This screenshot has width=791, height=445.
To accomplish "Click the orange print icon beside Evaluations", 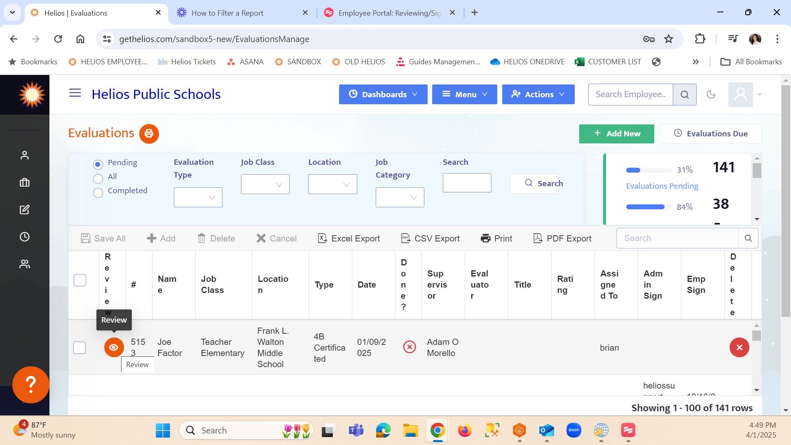I will click(149, 133).
